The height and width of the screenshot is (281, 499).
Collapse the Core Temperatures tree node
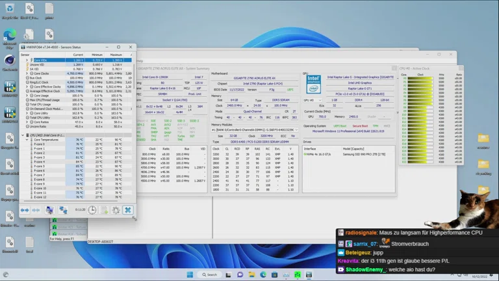(28, 139)
